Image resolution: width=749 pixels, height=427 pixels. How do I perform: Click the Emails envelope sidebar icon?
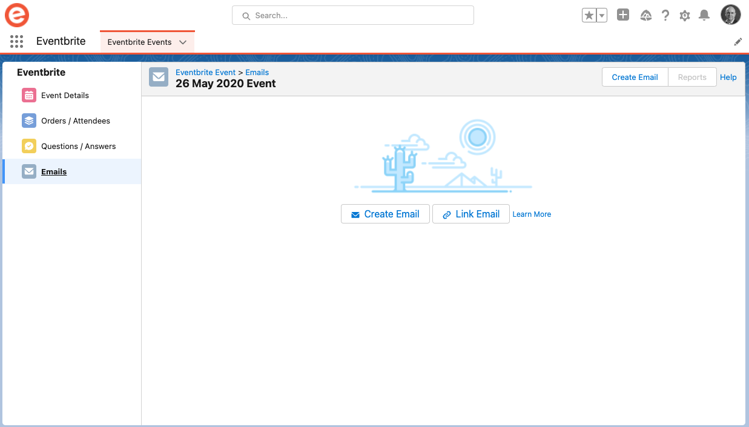[x=29, y=171]
